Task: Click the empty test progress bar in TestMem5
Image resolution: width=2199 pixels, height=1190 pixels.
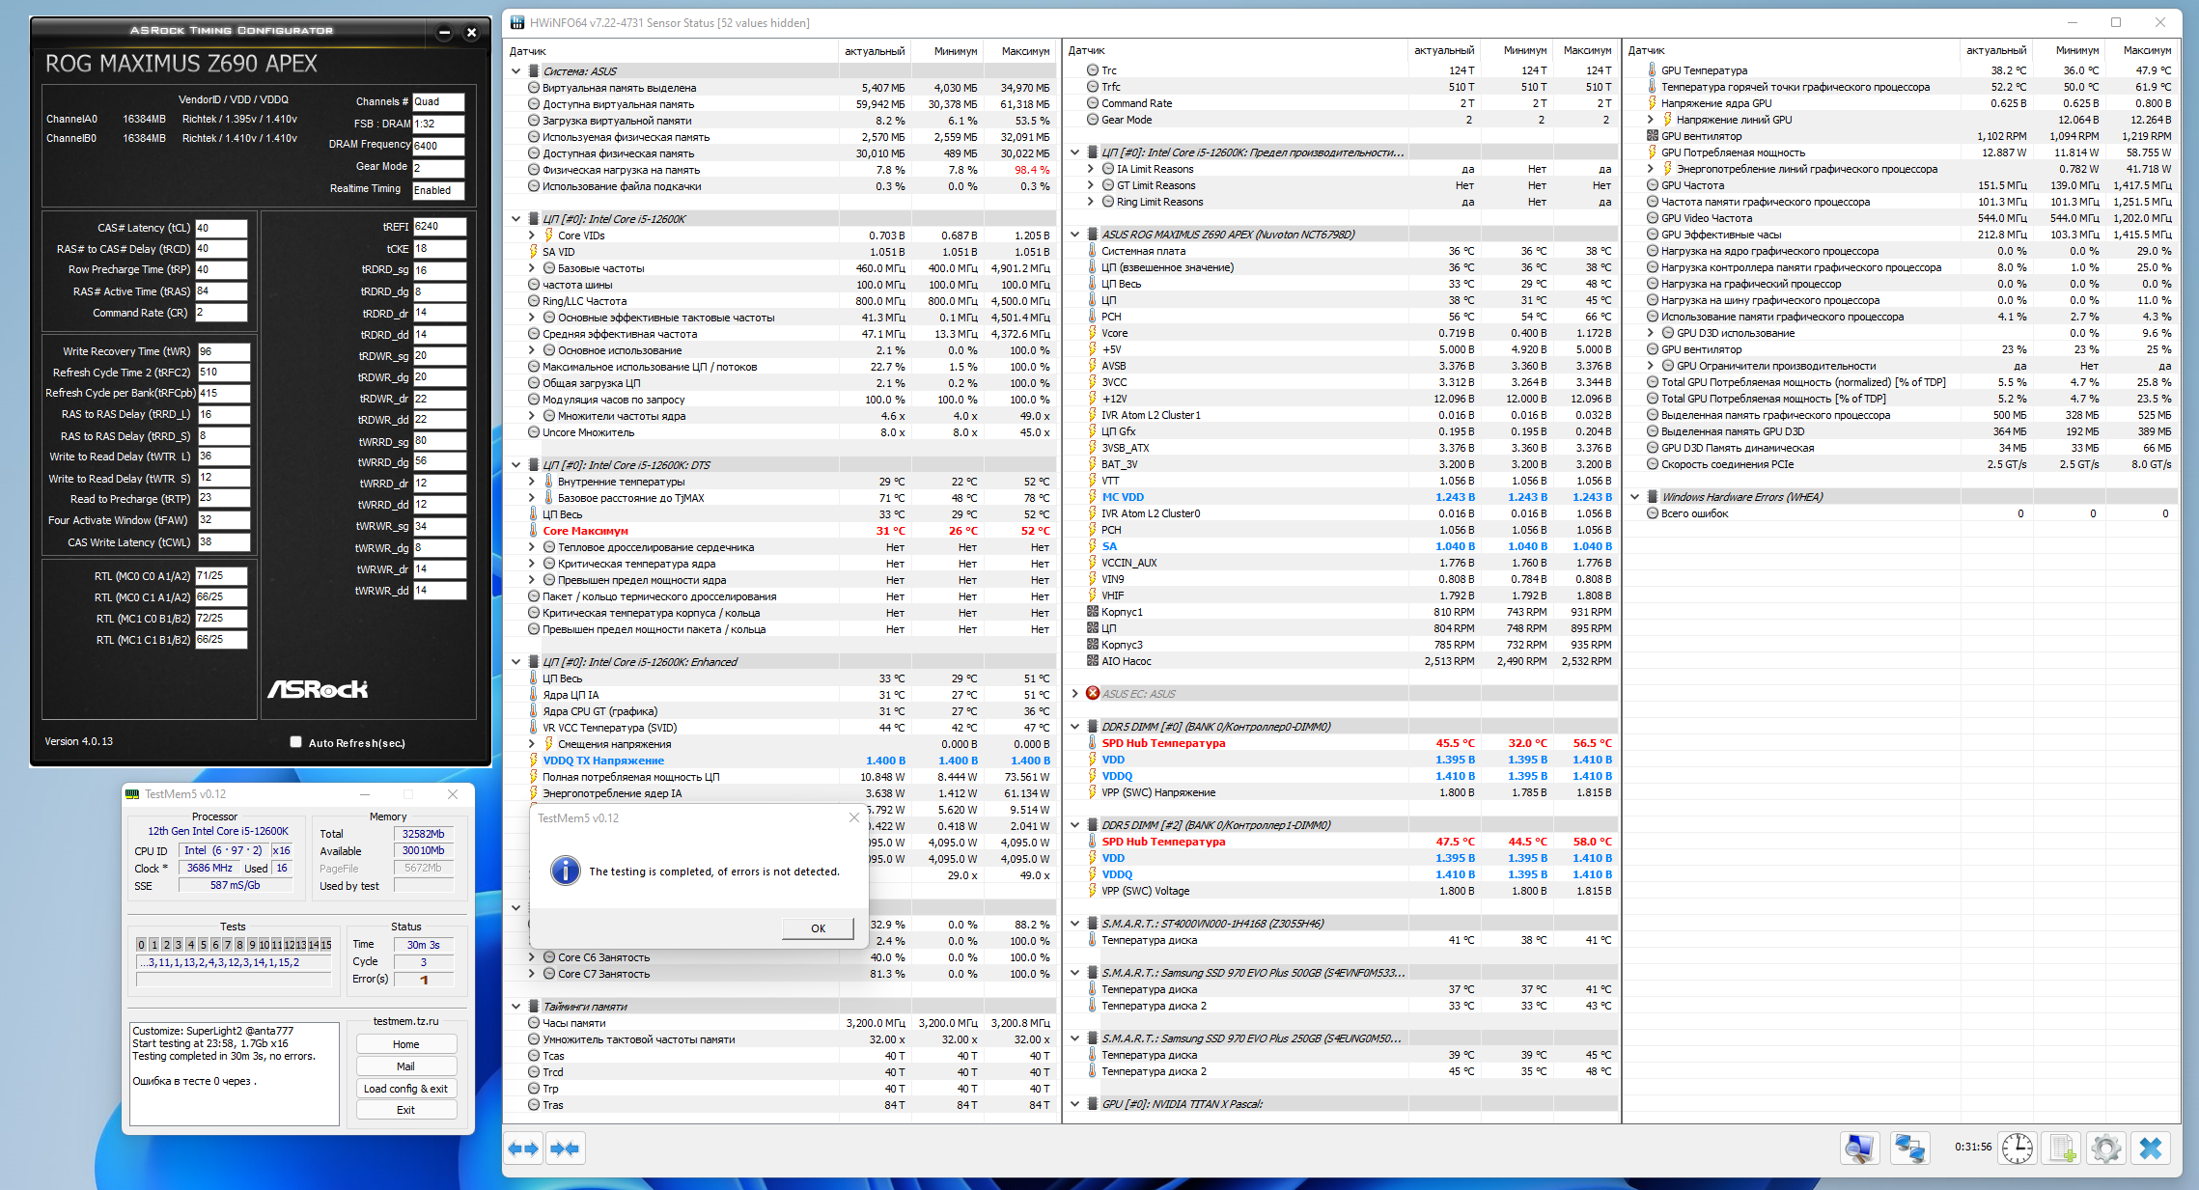Action: (234, 980)
